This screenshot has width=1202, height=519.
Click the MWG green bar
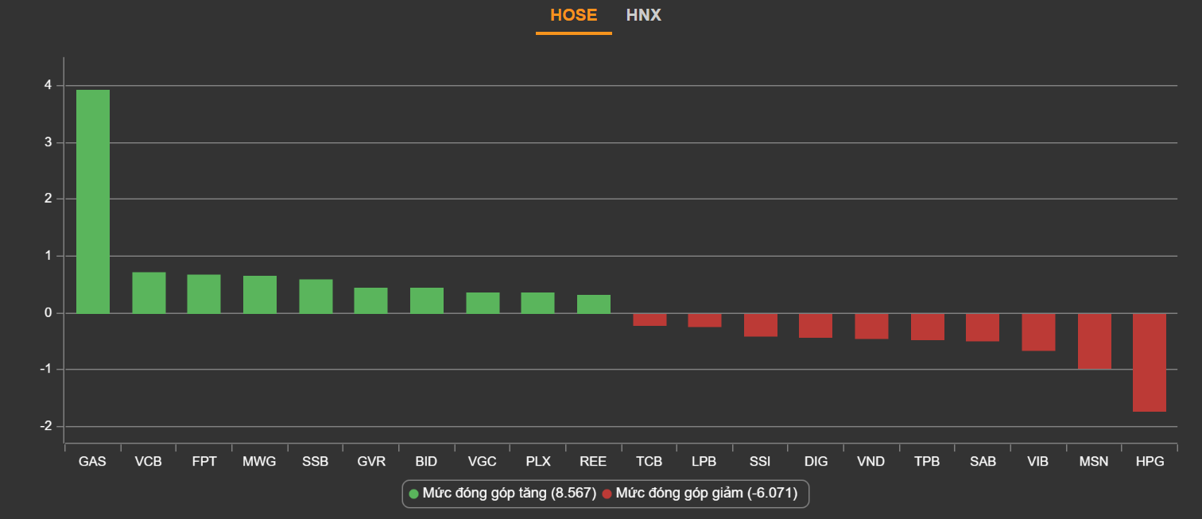point(260,294)
